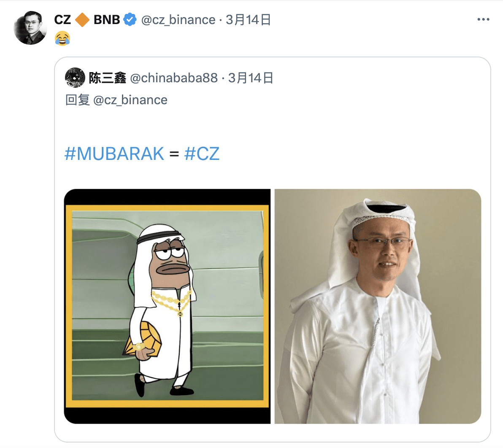
Task: Click the equals sign between hashtags
Action: tap(174, 154)
